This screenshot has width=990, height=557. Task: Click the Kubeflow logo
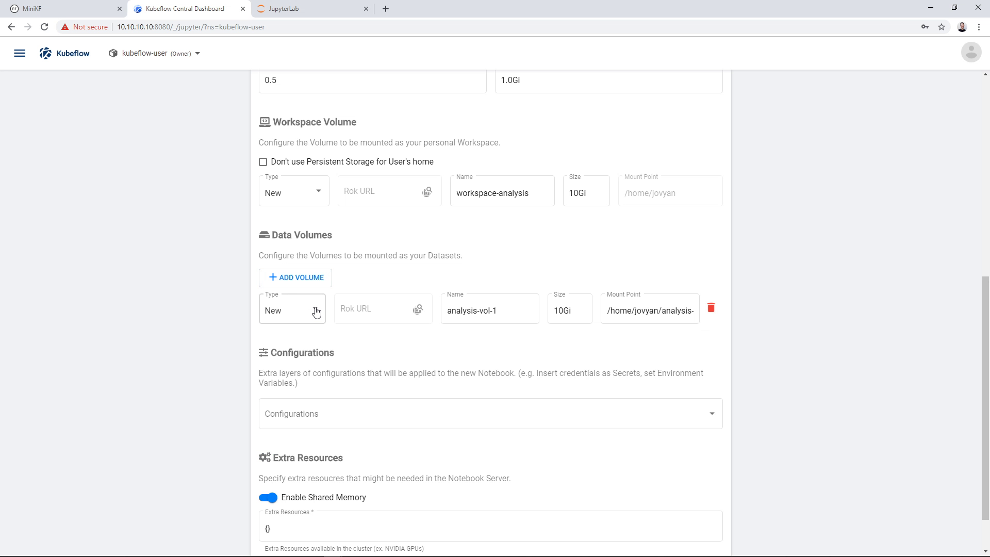[64, 53]
